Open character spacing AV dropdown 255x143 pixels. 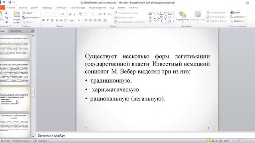point(66,20)
